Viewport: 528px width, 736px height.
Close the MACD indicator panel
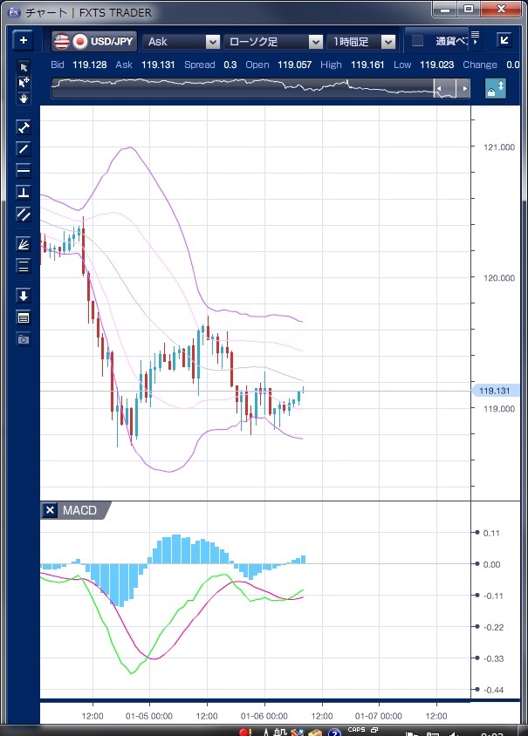click(x=50, y=510)
